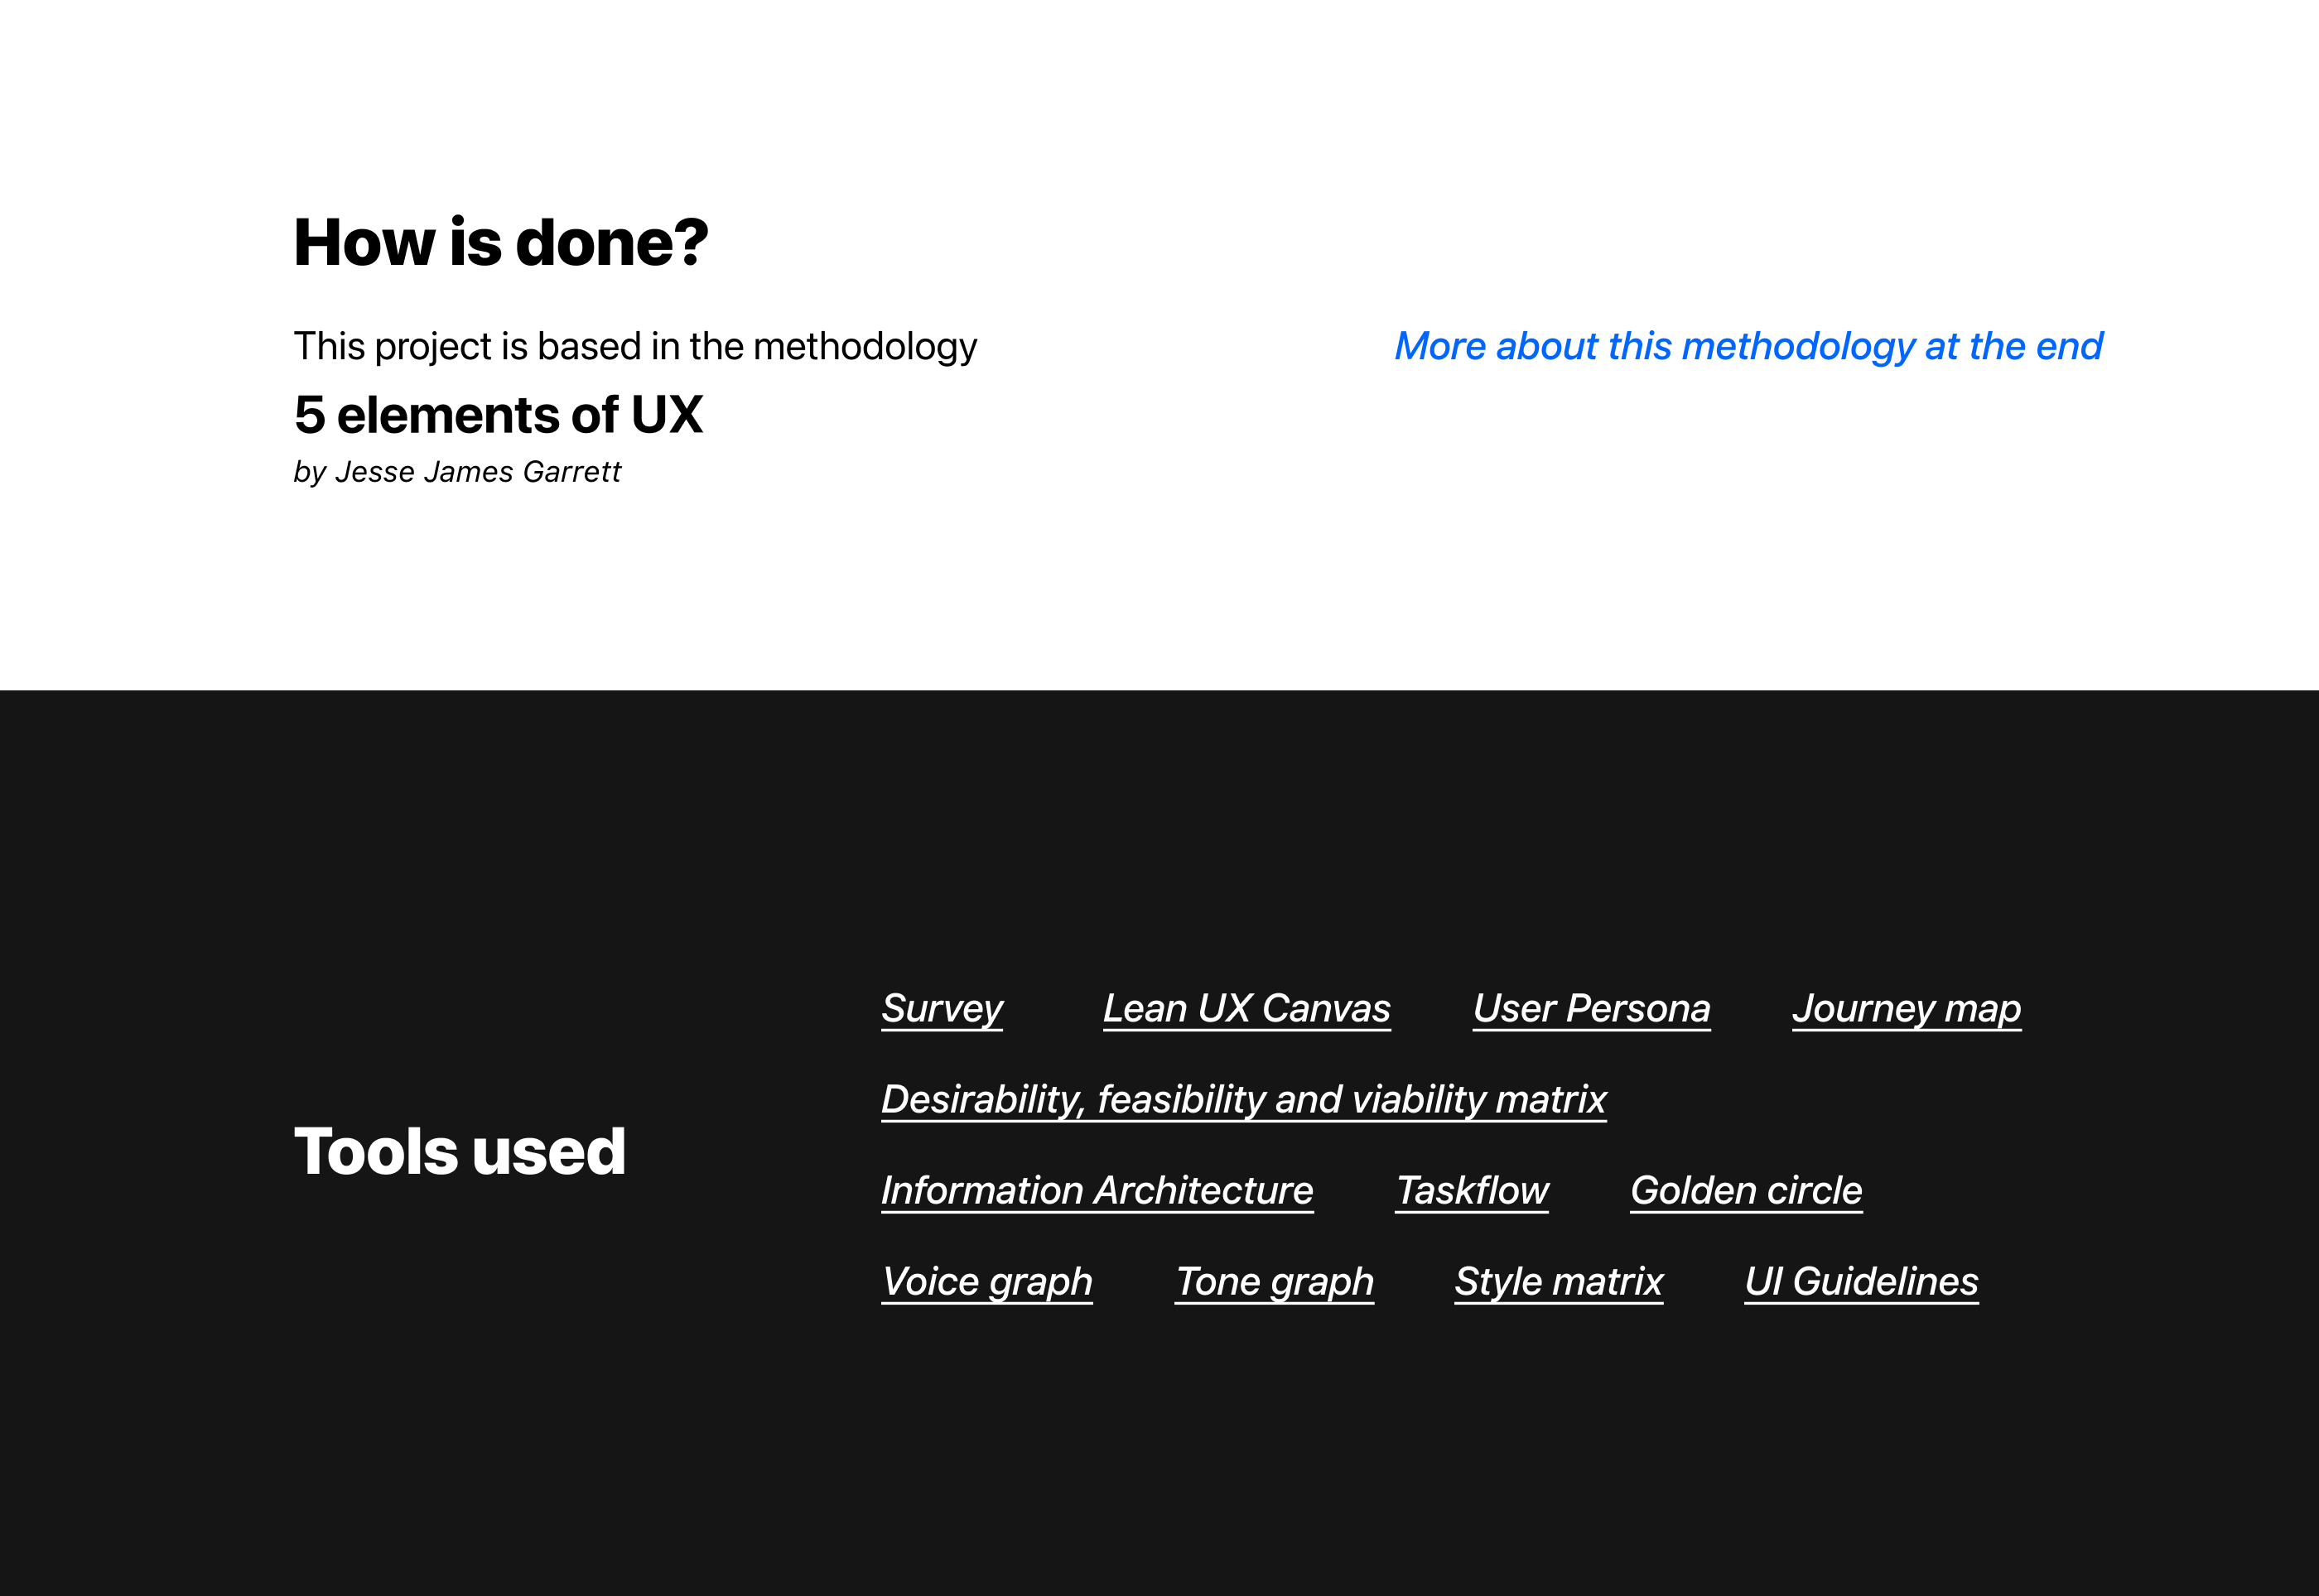Select the User Persona link
The height and width of the screenshot is (1596, 2319).
1591,1008
